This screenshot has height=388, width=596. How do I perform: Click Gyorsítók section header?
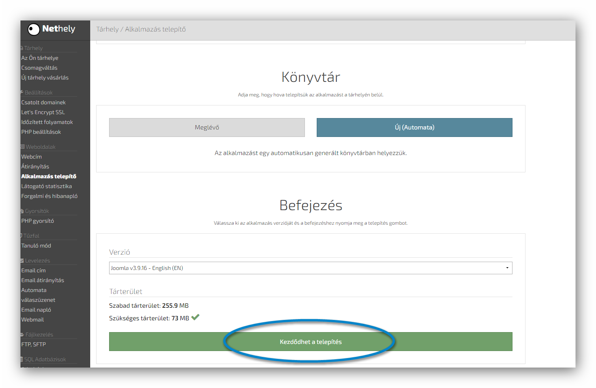(x=35, y=211)
